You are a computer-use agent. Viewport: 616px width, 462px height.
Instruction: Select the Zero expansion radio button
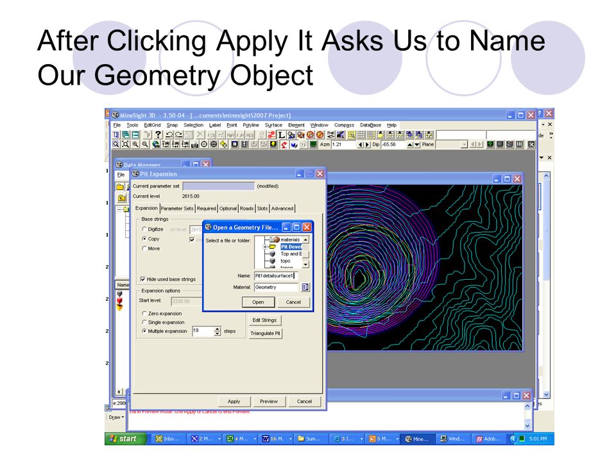pos(144,314)
